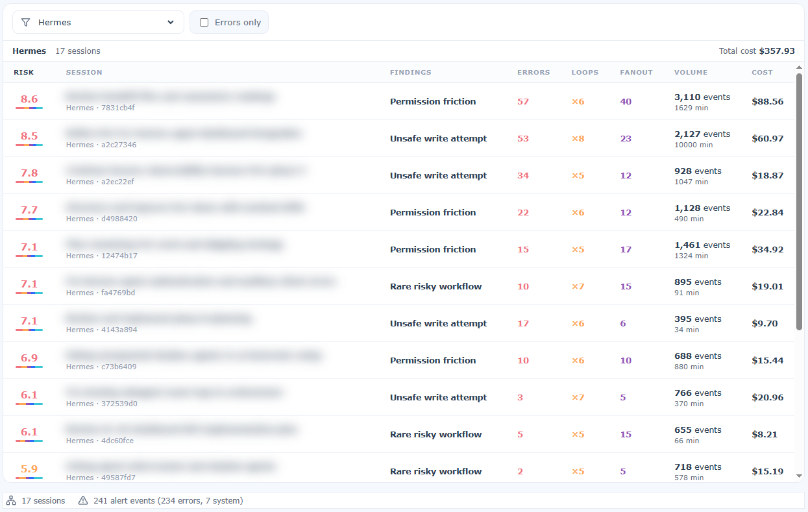Open session Hermes · 4143a894

click(x=398, y=323)
